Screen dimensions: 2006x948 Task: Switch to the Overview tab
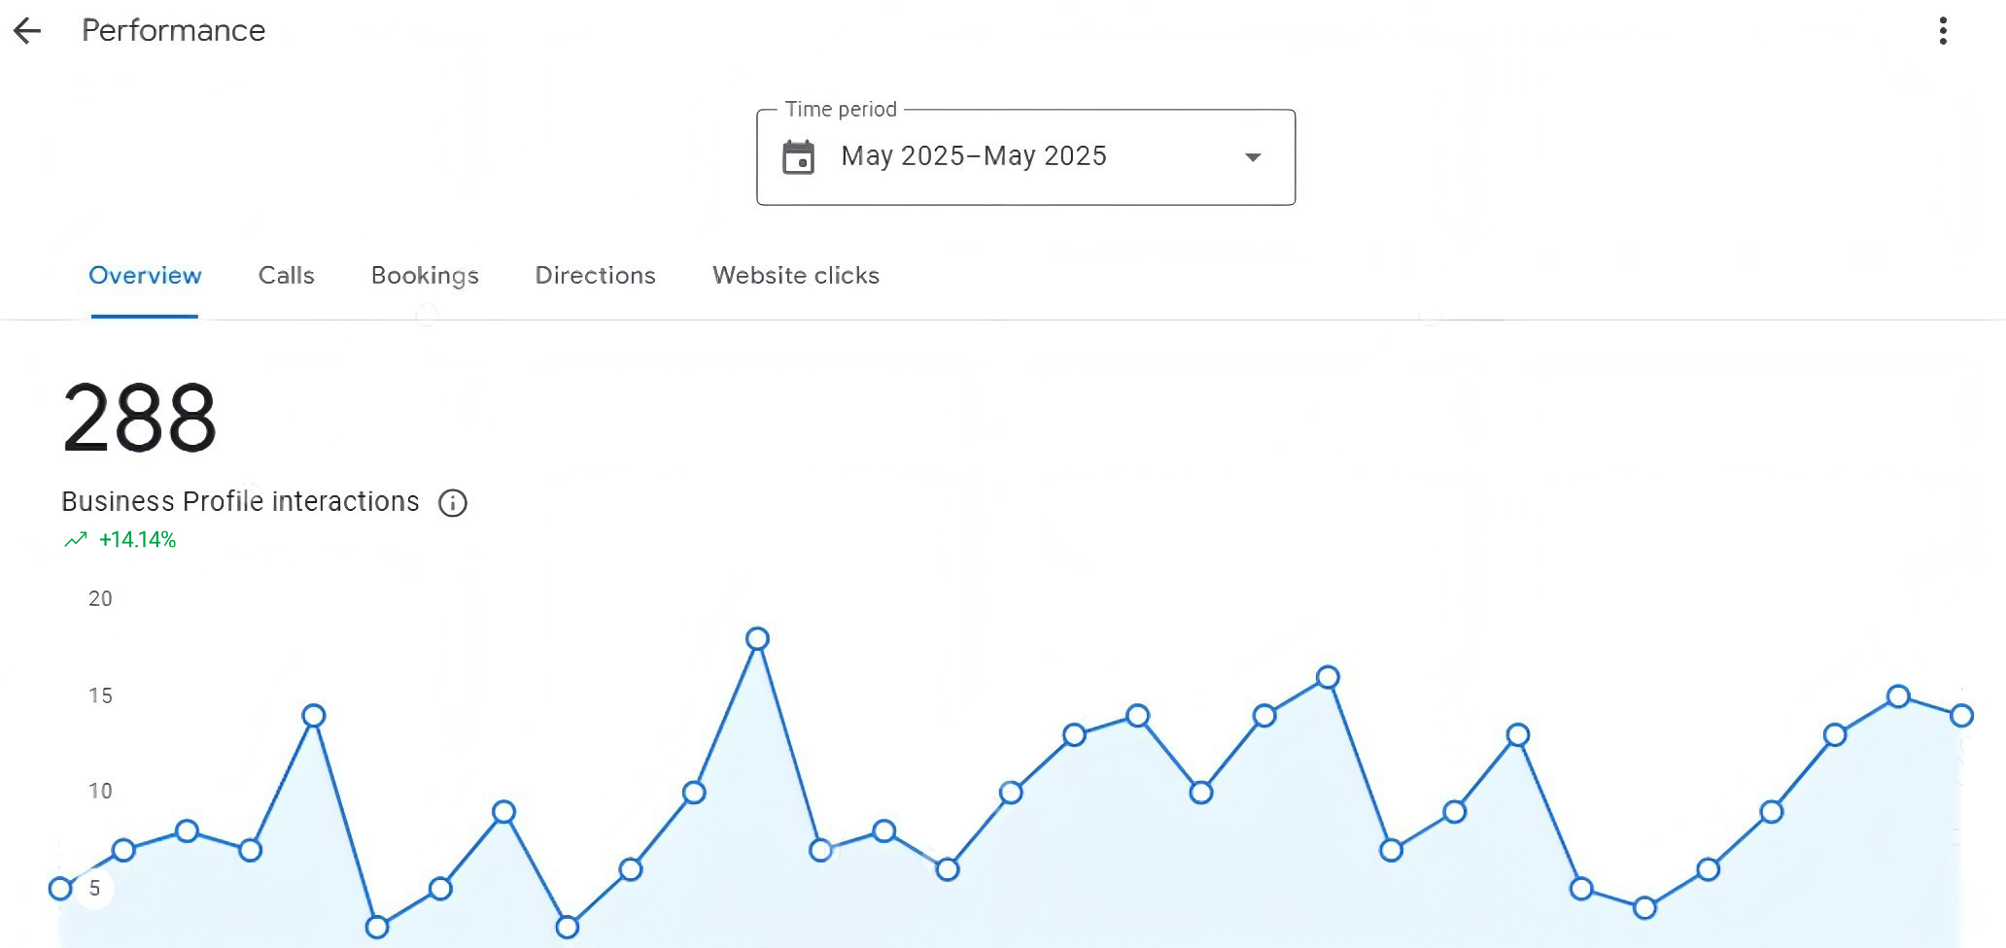point(145,276)
